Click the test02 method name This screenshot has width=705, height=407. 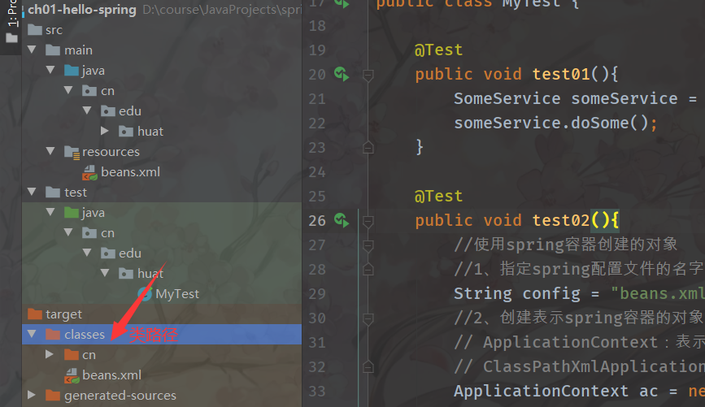561,220
